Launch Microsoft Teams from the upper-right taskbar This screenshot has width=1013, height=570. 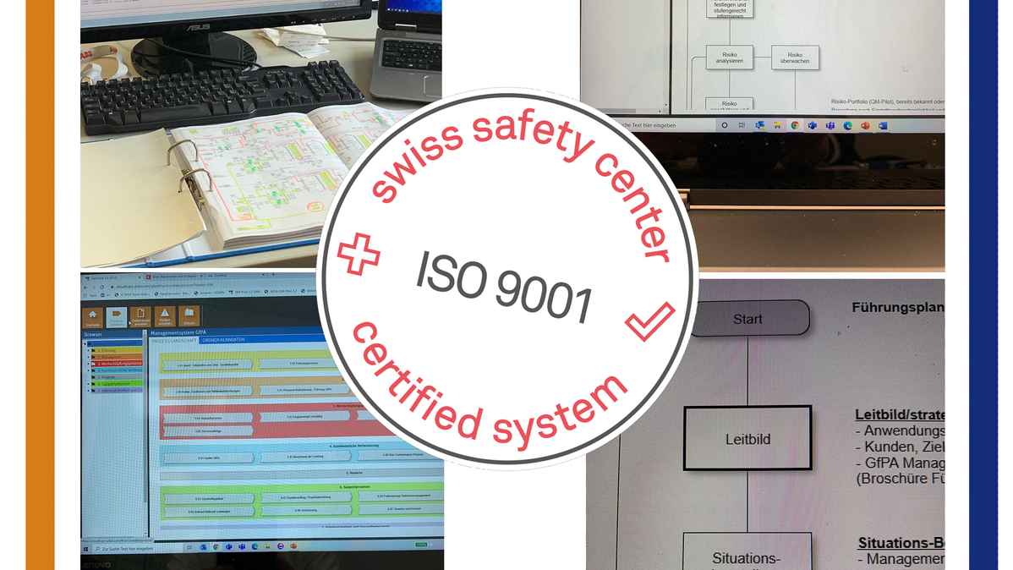(830, 125)
